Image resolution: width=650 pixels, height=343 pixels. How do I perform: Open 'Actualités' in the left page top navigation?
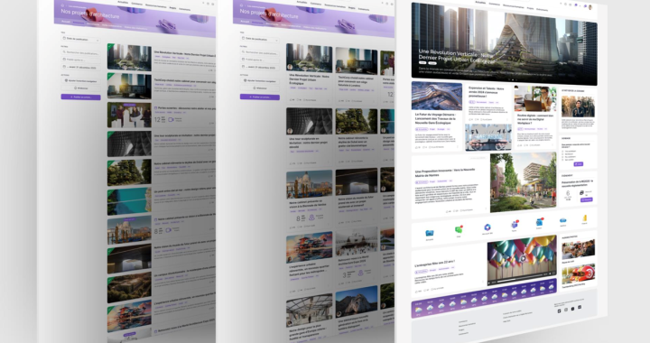123,2
